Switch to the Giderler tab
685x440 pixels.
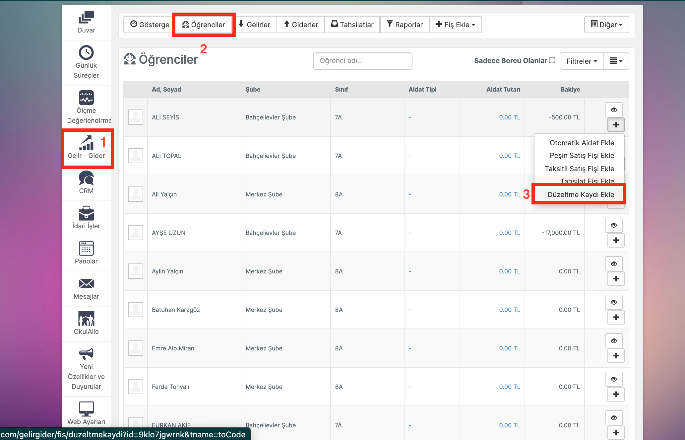(x=301, y=25)
